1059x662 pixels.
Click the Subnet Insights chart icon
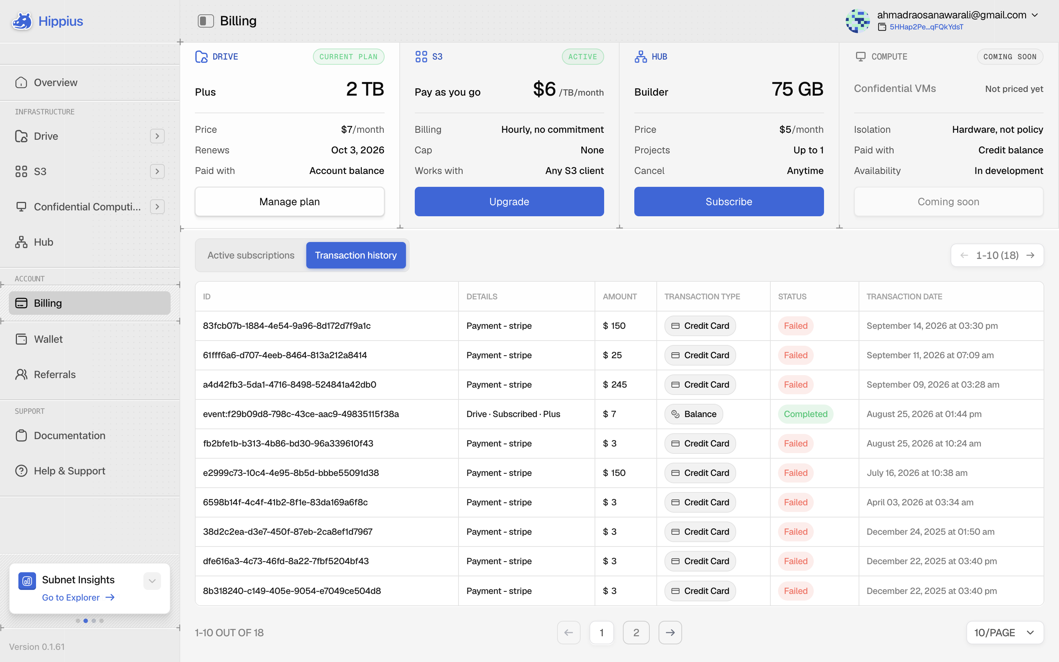tap(27, 581)
